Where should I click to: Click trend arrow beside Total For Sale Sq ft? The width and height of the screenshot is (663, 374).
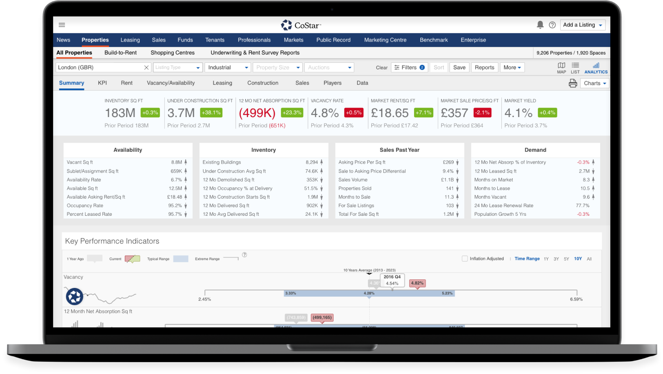tap(457, 214)
